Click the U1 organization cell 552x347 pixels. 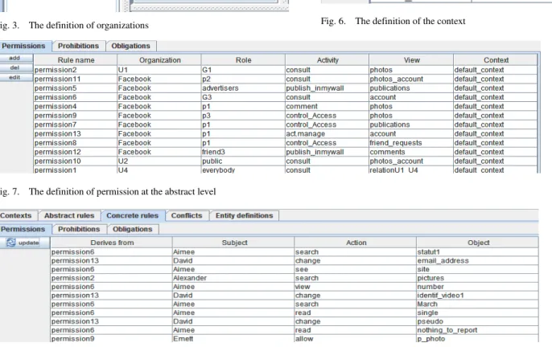[x=159, y=70]
